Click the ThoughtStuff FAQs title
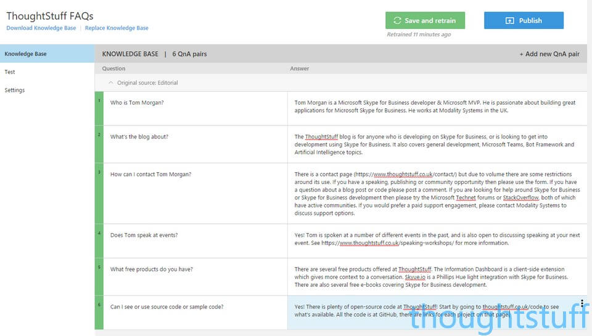Screen dimensions: 592x336 tap(50, 16)
